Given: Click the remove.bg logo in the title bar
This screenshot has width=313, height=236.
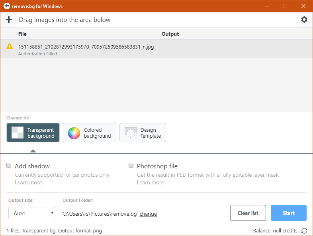Looking at the screenshot, I should (x=7, y=6).
